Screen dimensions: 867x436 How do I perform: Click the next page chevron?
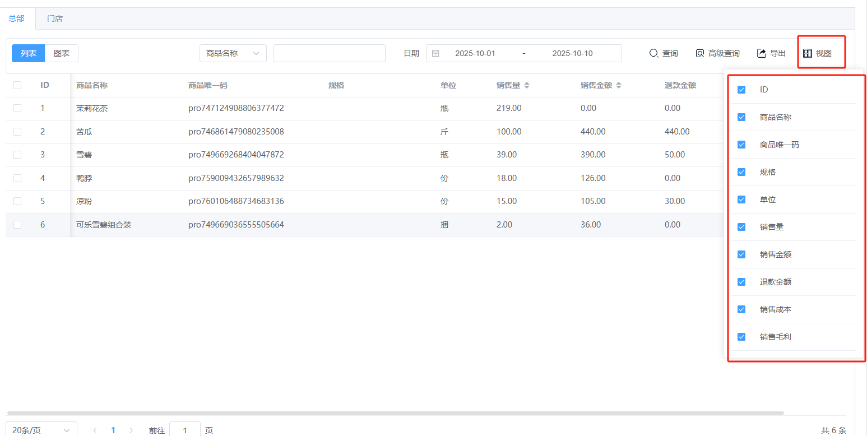(x=131, y=430)
